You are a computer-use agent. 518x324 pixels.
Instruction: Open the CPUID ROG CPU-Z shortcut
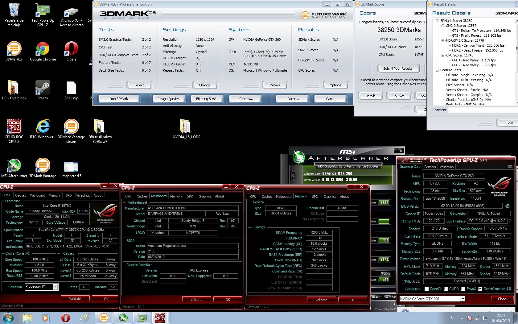[14, 131]
